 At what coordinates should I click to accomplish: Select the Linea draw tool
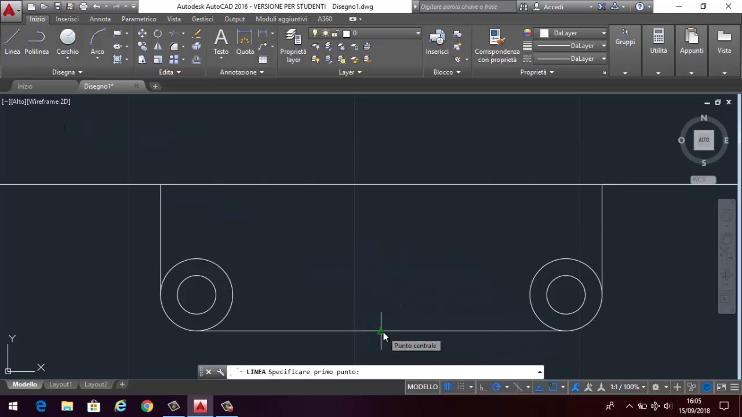pos(12,42)
